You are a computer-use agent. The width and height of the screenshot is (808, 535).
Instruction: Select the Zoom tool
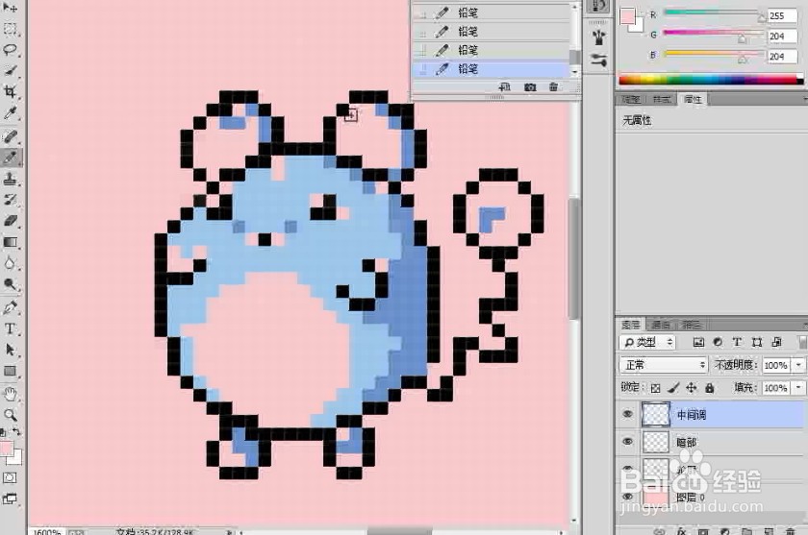tap(11, 415)
